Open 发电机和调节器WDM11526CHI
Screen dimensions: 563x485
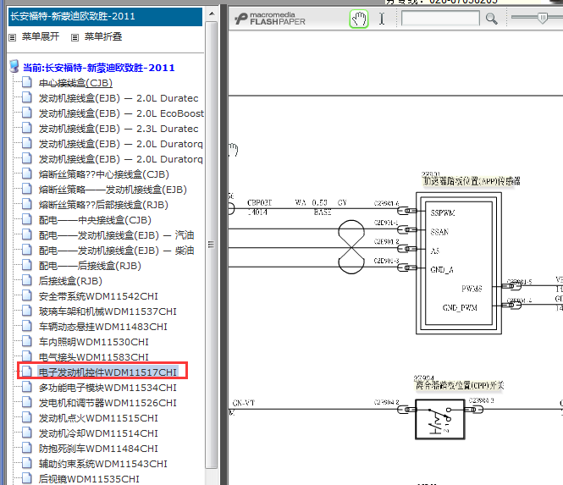pos(108,403)
